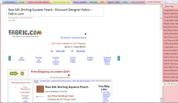Open the Stretch Charmeus page
The width and height of the screenshot is (178, 103).
pos(170,64)
